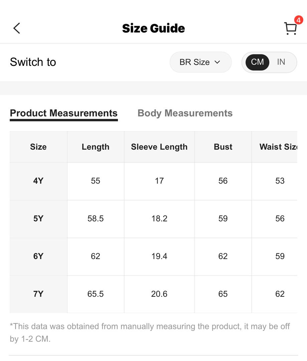The height and width of the screenshot is (361, 307).
Task: Click the Length column header
Action: [96, 147]
